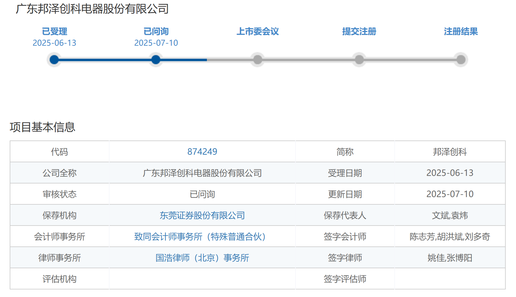Select the 上市委会议 progress dot
The image size is (516, 297).
coord(258,60)
